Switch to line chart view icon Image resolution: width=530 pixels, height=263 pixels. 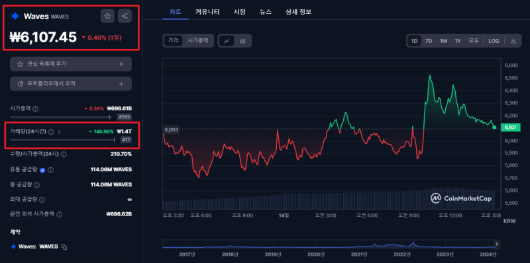pos(227,41)
